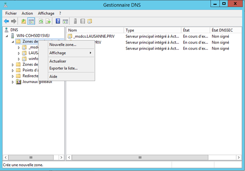This screenshot has height=171, width=245.
Task: Collapse the forward lookup Zones folder
Action: [x=13, y=42]
